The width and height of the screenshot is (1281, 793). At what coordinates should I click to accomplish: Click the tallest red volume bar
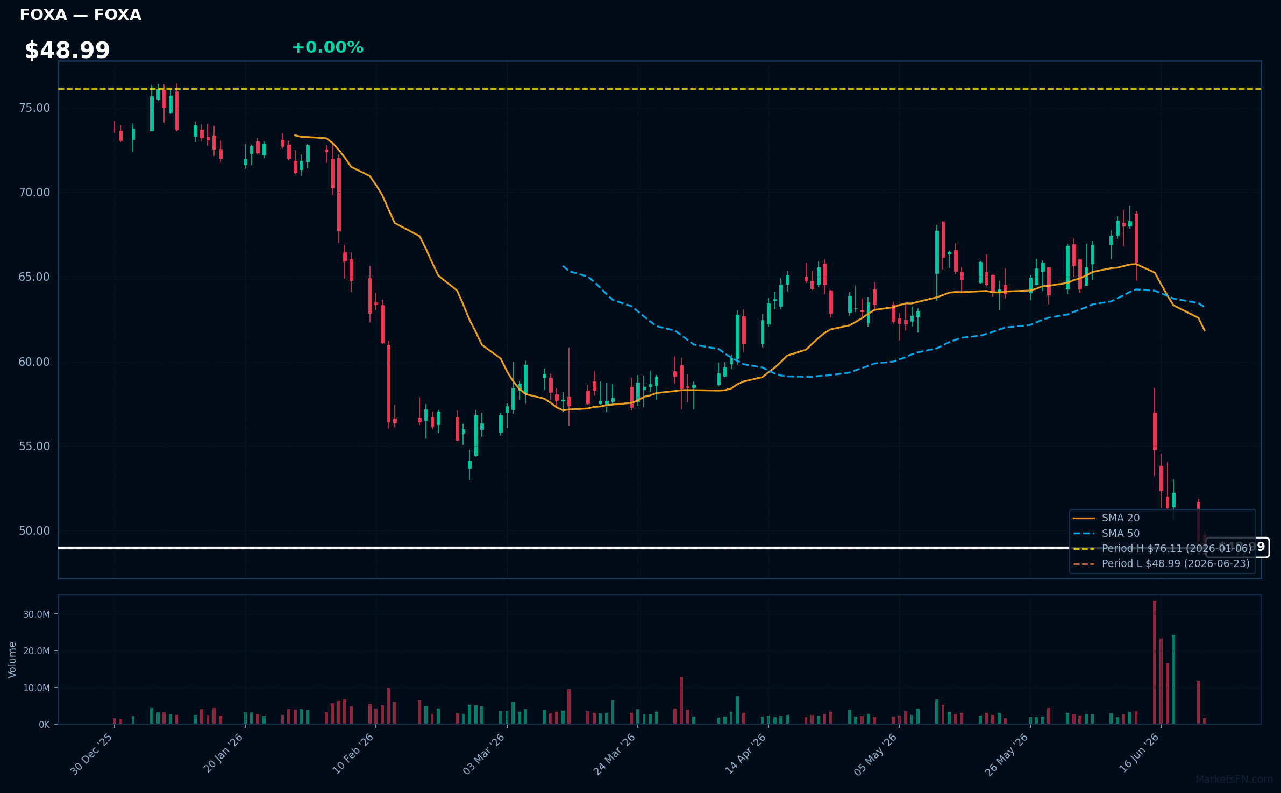coord(1155,662)
